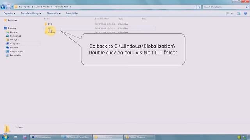Click the magnifier search icon

[247, 7]
